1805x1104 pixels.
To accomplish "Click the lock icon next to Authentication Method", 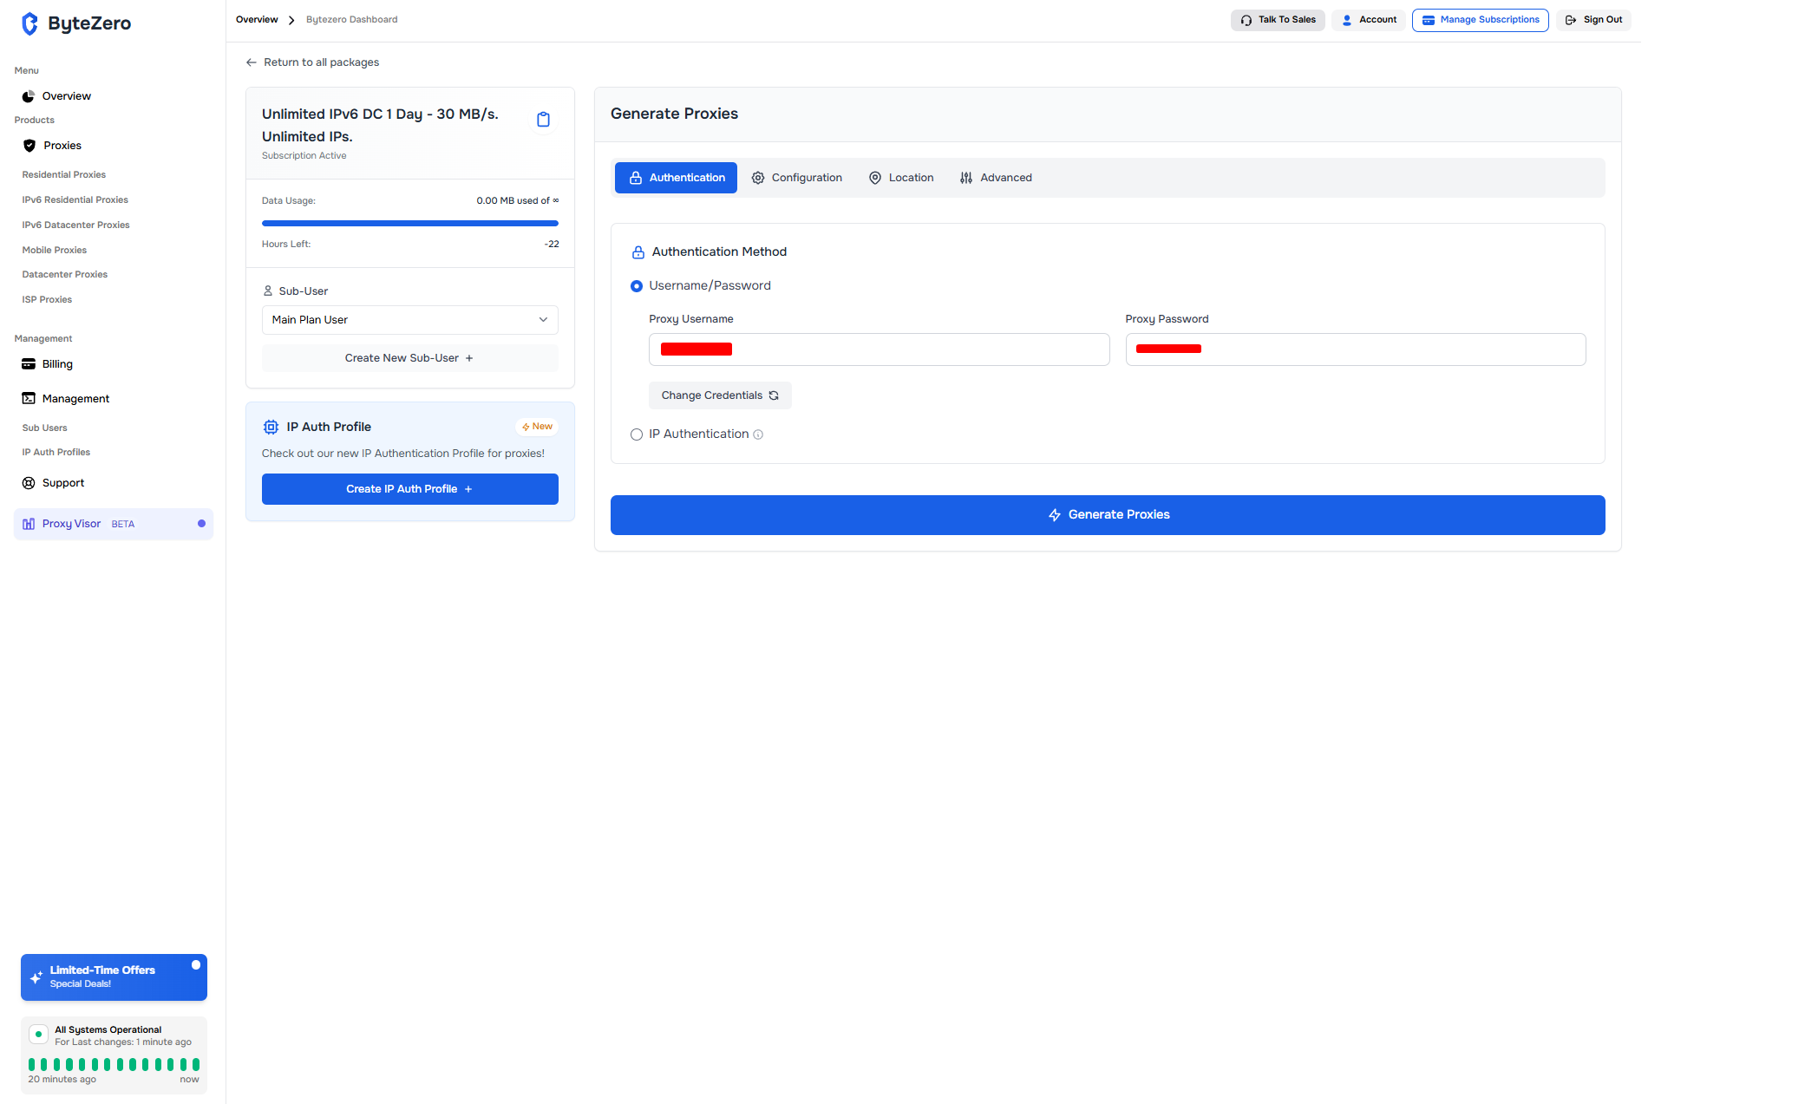I will coord(638,252).
